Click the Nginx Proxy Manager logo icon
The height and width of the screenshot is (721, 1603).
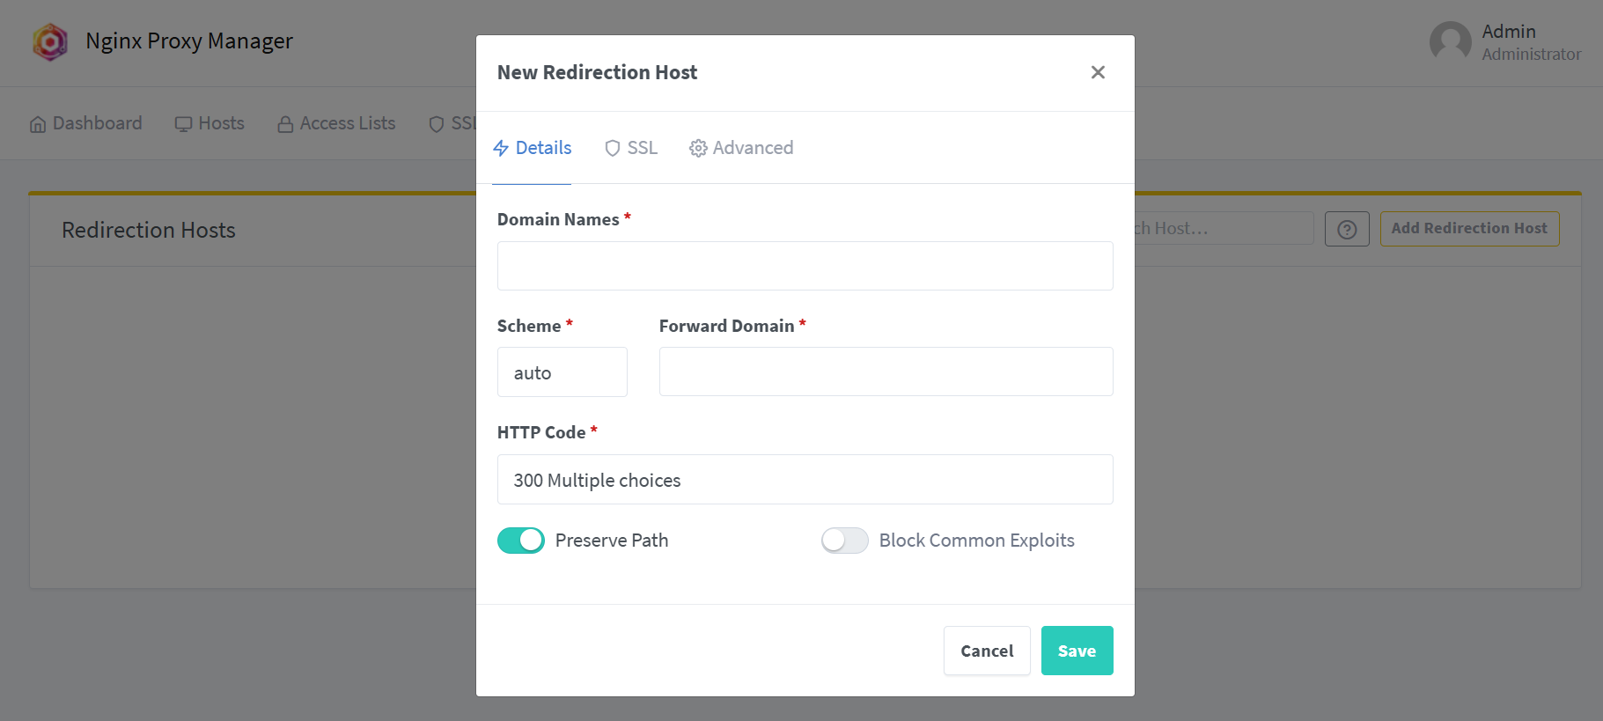pos(50,41)
